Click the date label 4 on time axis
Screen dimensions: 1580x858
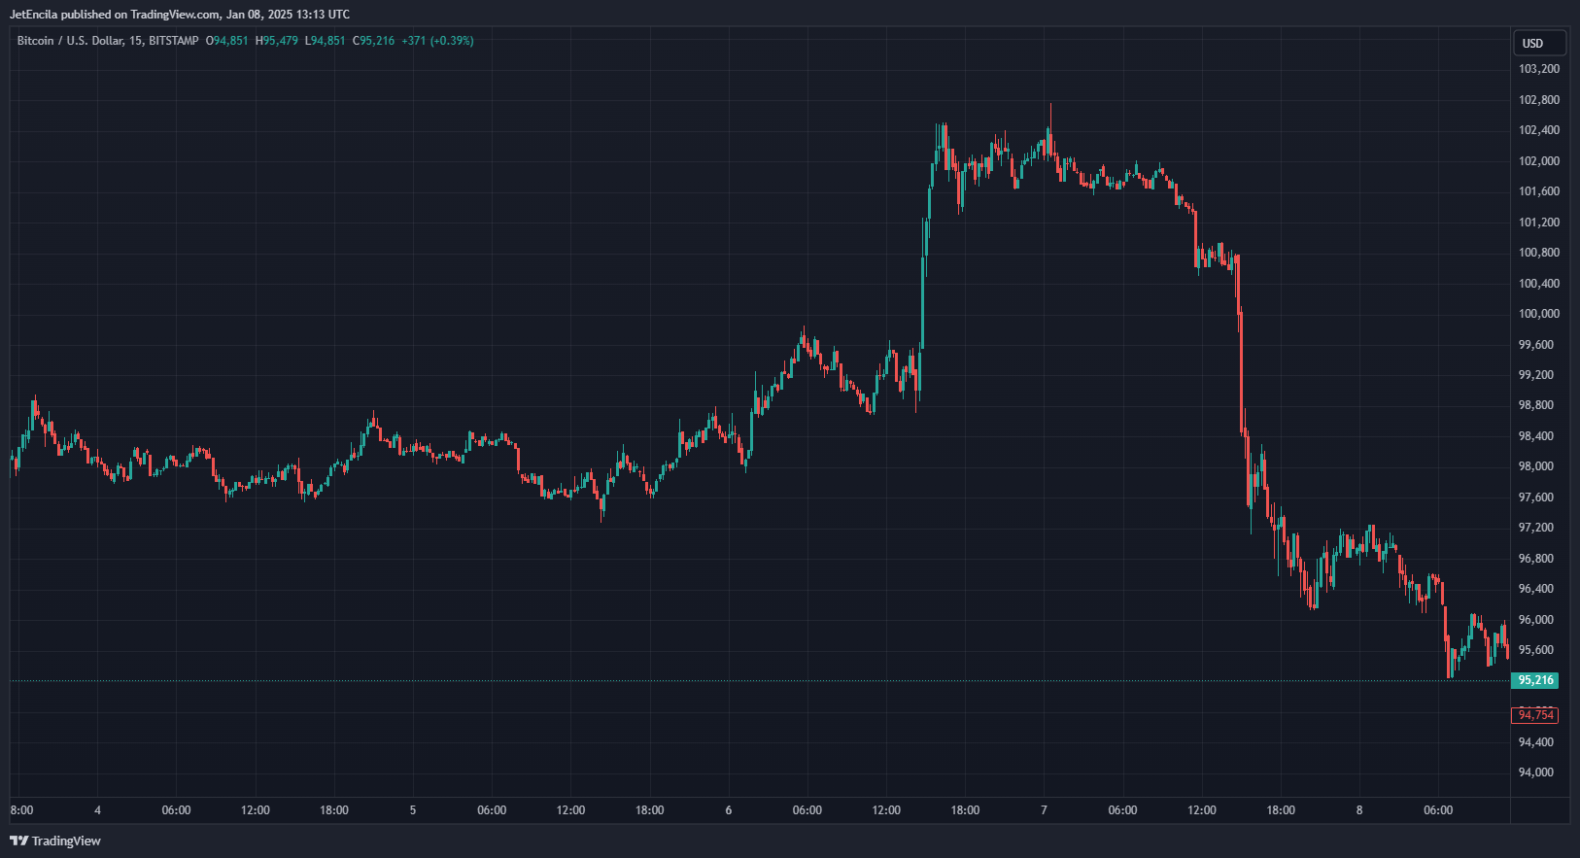coord(97,810)
